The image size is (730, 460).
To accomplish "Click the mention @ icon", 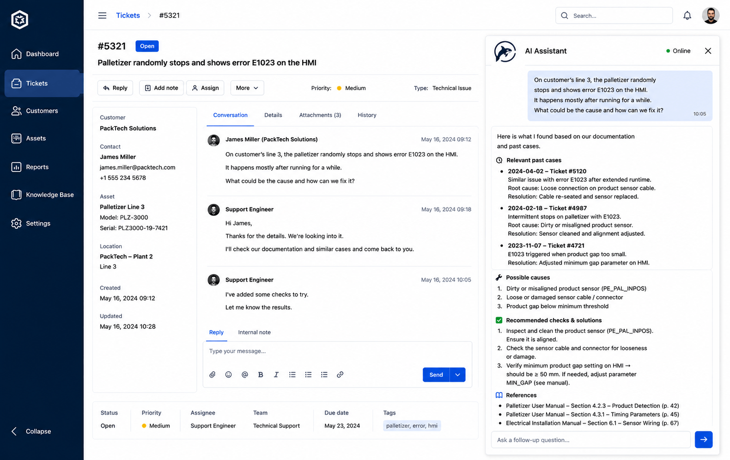I will (244, 374).
